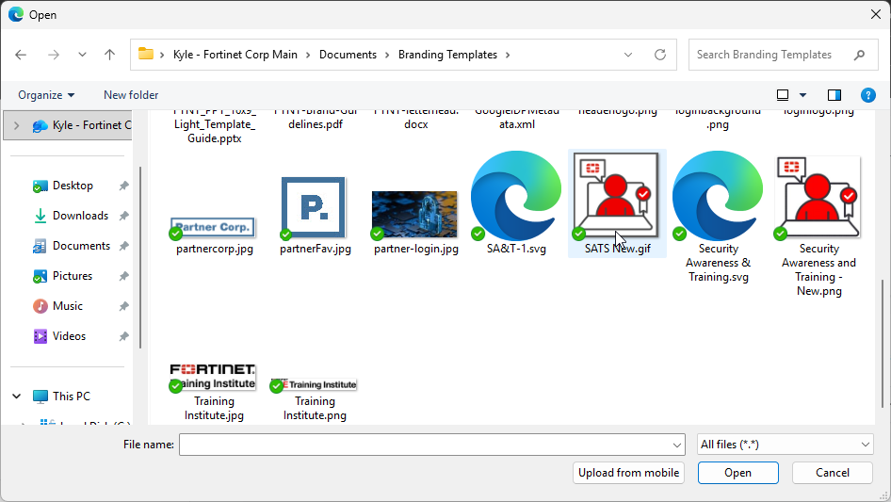This screenshot has height=502, width=891.
Task: Open the Help button
Action: pos(868,95)
